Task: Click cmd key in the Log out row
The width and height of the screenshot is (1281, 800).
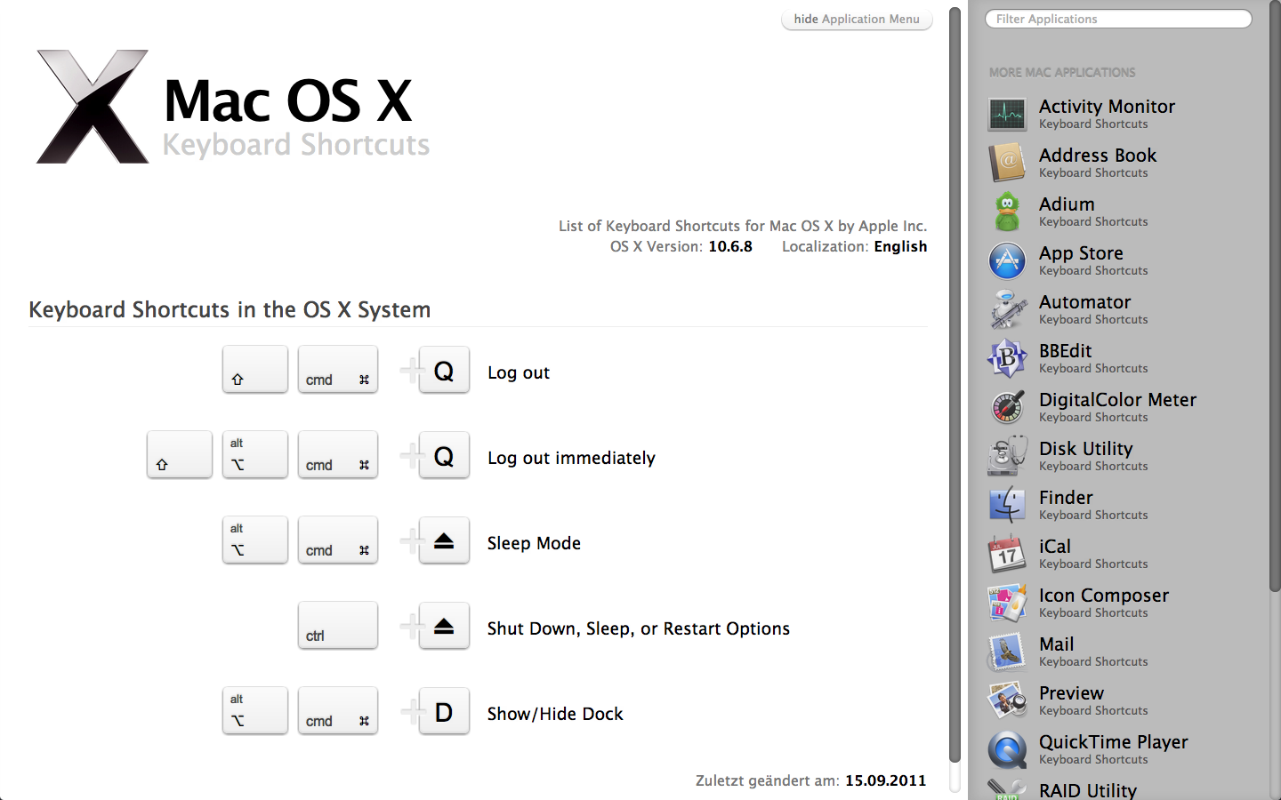Action: (338, 370)
